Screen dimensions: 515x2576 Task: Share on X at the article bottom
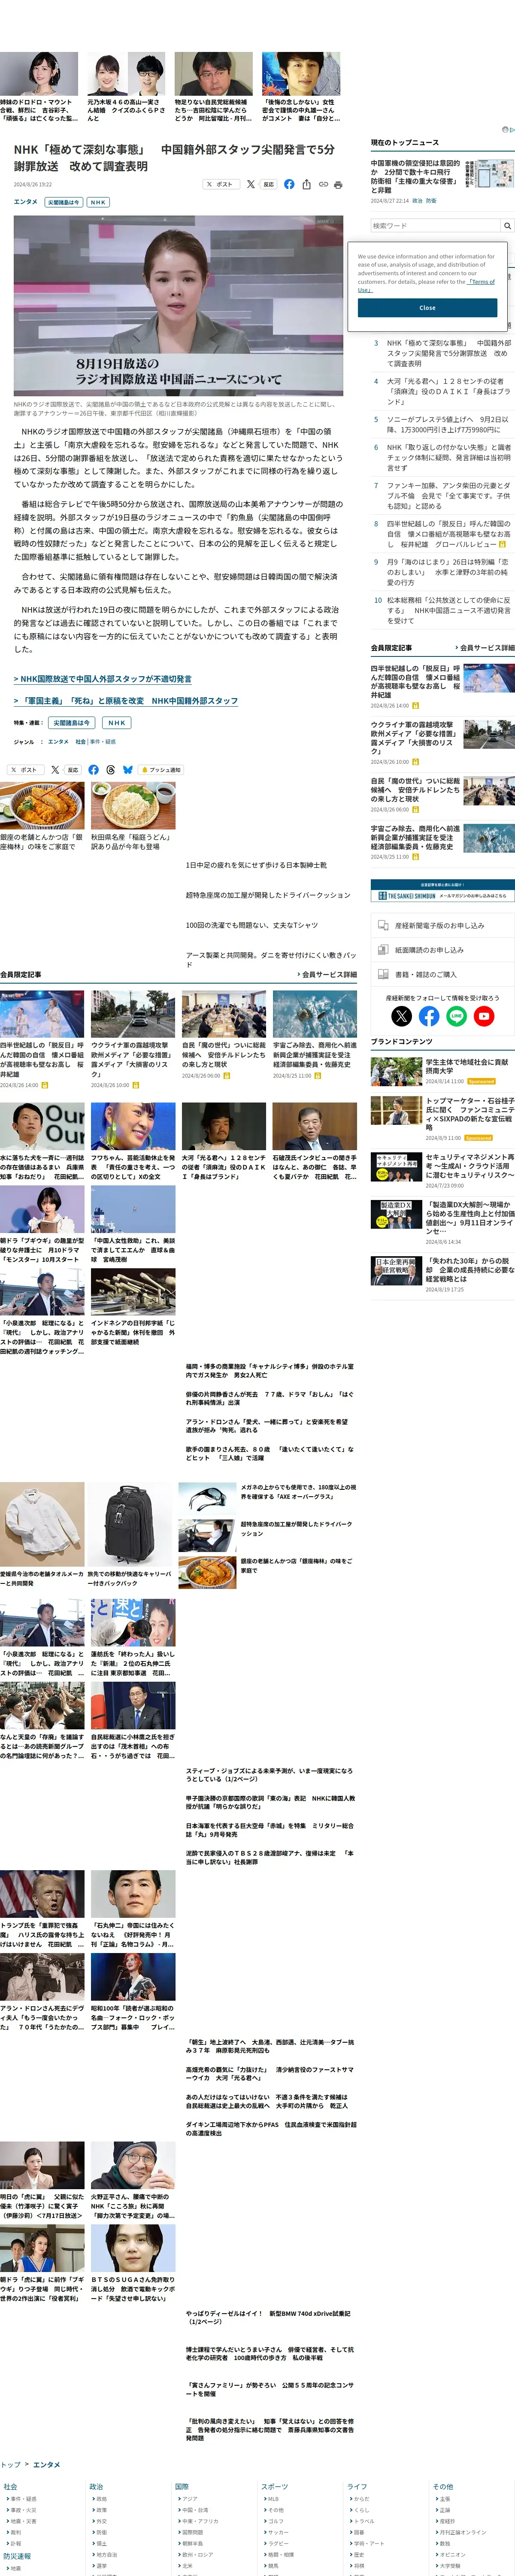click(x=55, y=770)
